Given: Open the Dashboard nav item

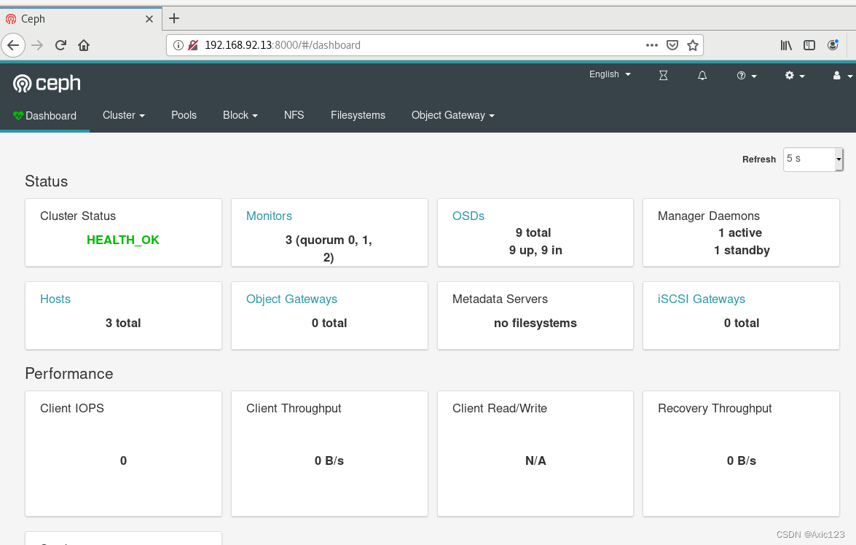Looking at the screenshot, I should pyautogui.click(x=44, y=116).
